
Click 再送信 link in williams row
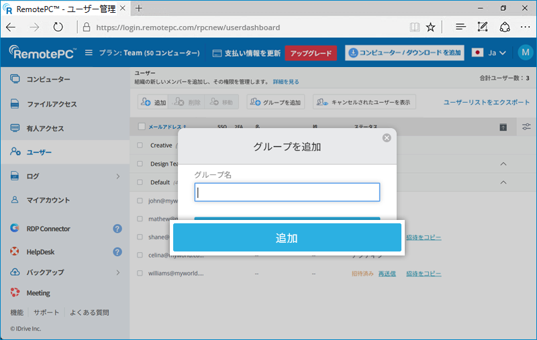tap(387, 274)
